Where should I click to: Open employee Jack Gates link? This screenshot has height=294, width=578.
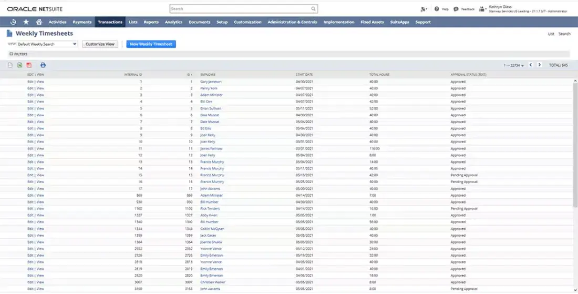pyautogui.click(x=208, y=235)
